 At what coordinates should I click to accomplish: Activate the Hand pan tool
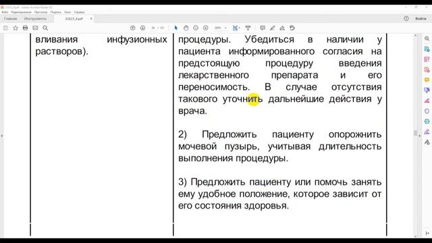coord(186,28)
